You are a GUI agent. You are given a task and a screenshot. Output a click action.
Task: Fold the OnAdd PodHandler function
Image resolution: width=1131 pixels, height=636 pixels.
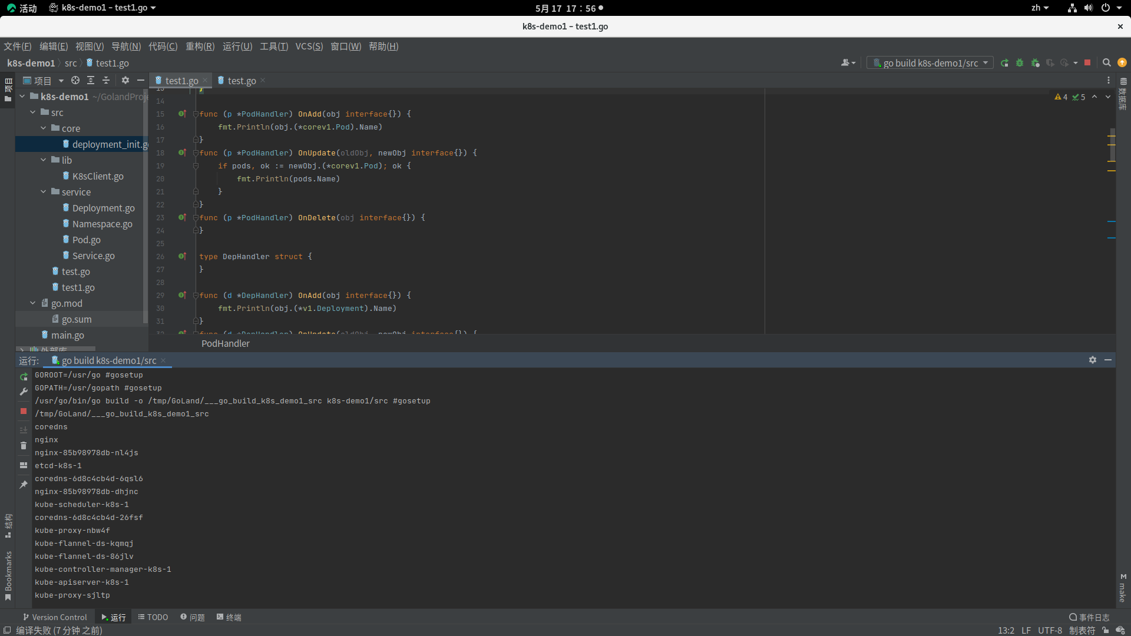(196, 114)
